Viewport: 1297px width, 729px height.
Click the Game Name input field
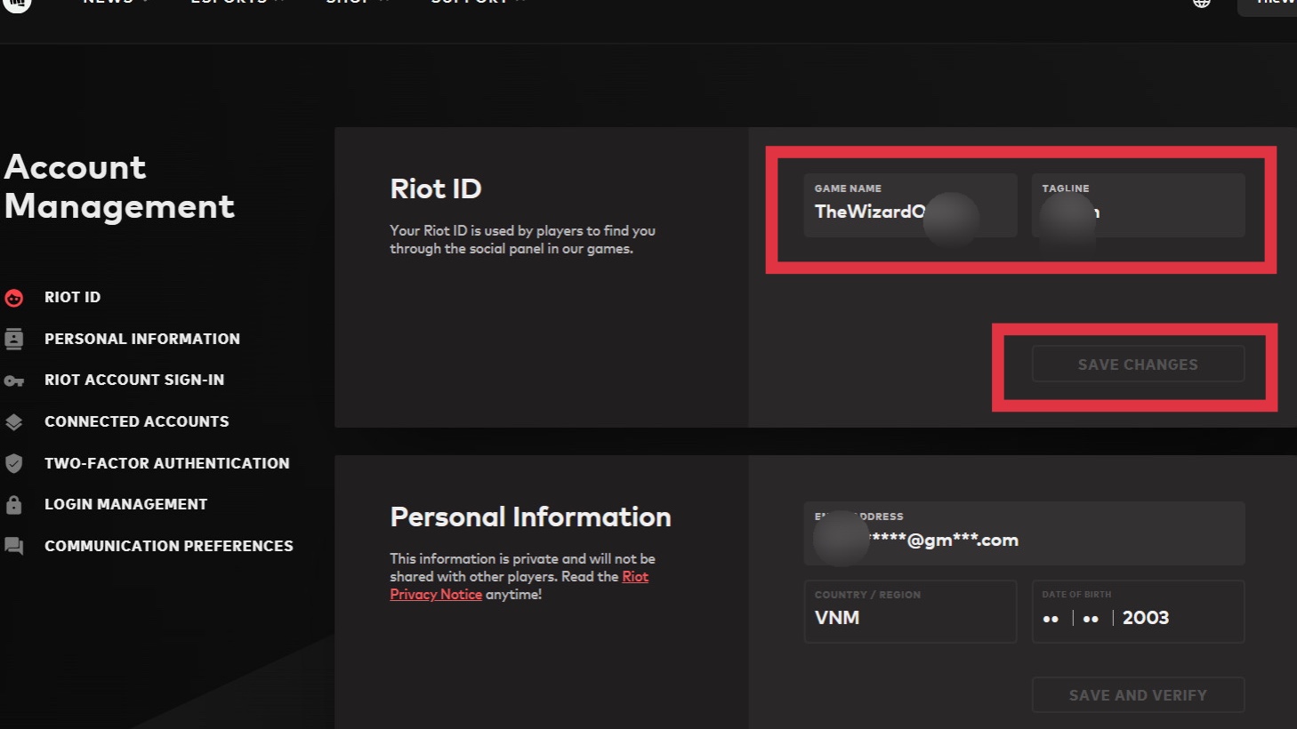pos(910,205)
